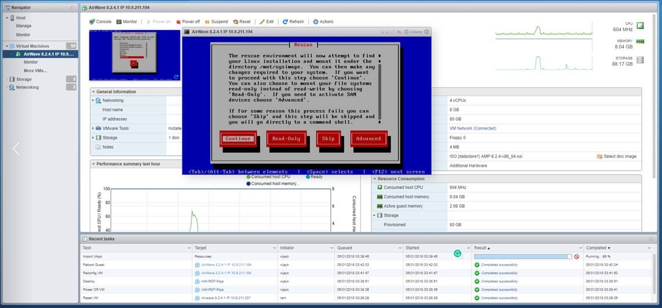The width and height of the screenshot is (662, 308).
Task: Click the Consumed host CPU icon
Action: (380, 188)
